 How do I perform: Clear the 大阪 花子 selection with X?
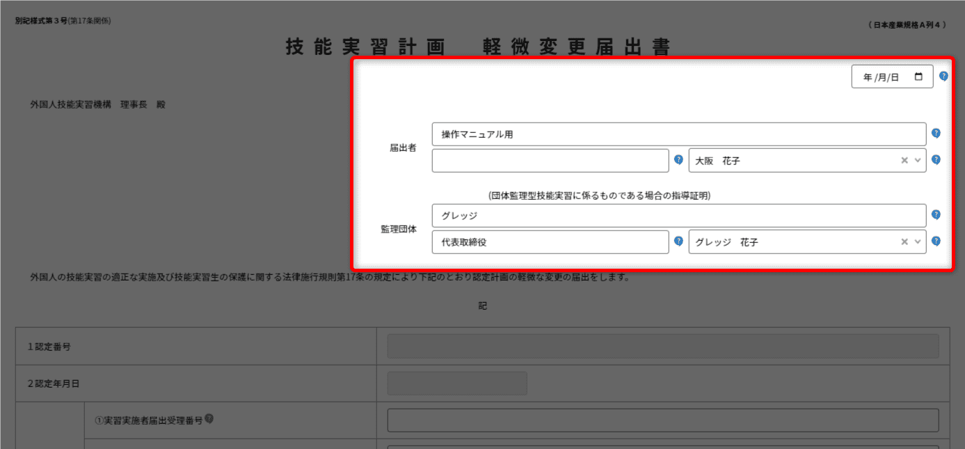pyautogui.click(x=904, y=160)
